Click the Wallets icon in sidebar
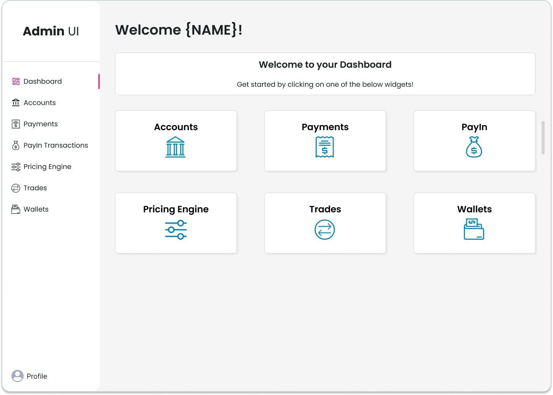This screenshot has width=553, height=395. coord(16,209)
